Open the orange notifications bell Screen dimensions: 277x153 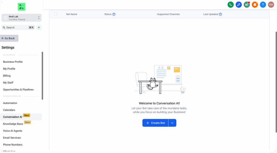coord(255,5)
